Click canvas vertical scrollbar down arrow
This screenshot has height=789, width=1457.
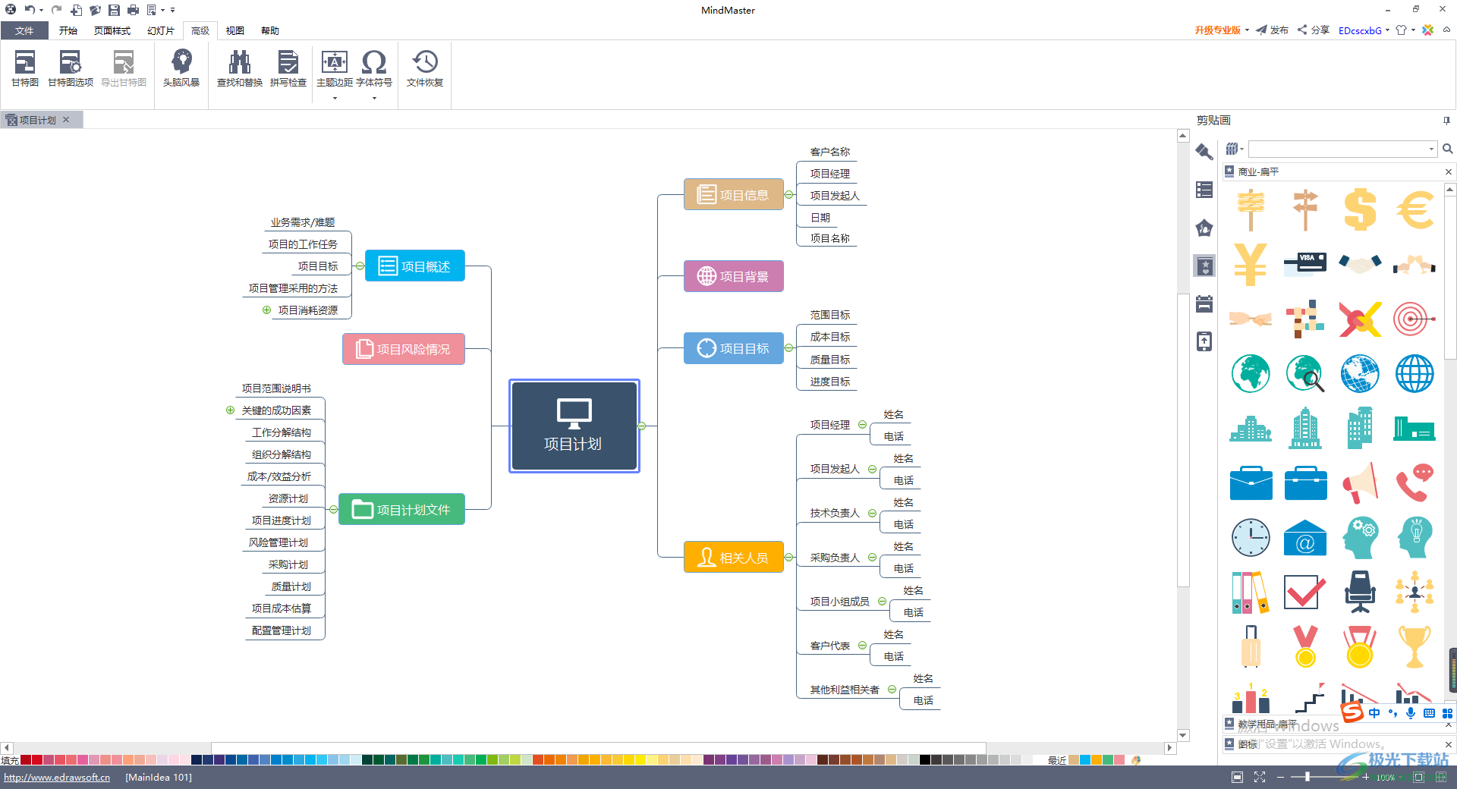tap(1183, 735)
